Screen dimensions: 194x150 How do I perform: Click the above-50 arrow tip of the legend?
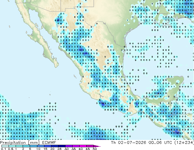(x=97, y=146)
